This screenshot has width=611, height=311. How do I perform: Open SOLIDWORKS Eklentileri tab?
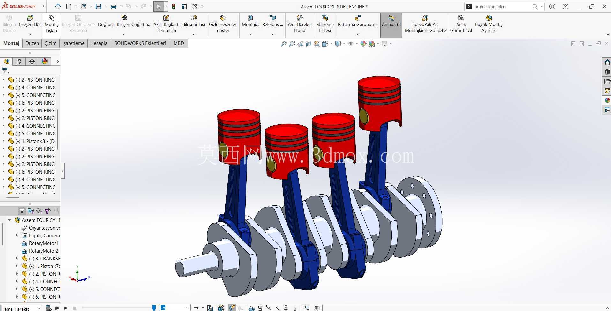coord(140,43)
